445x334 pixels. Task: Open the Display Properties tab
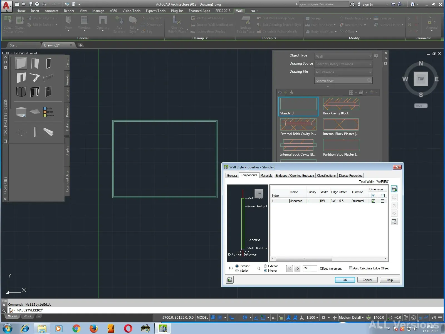point(350,176)
